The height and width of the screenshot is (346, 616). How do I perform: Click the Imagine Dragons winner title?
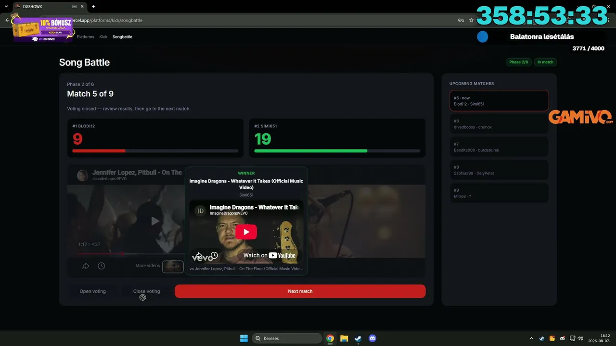click(246, 184)
